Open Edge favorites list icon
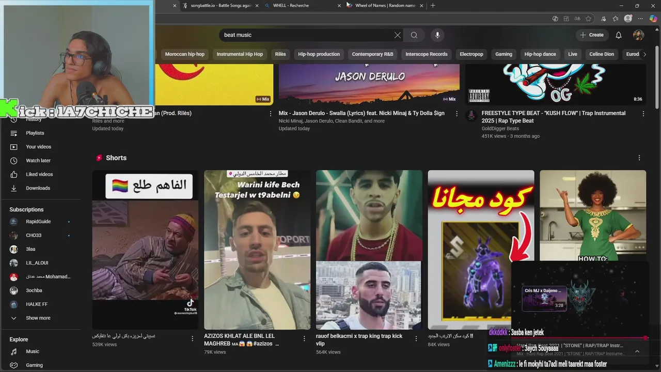 [x=615, y=19]
